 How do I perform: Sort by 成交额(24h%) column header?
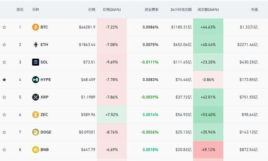point(208,10)
